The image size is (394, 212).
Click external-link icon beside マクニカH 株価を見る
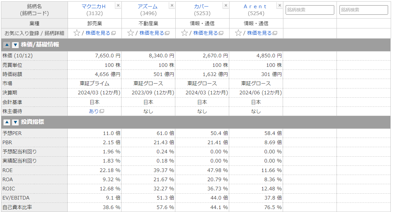tap(113, 33)
